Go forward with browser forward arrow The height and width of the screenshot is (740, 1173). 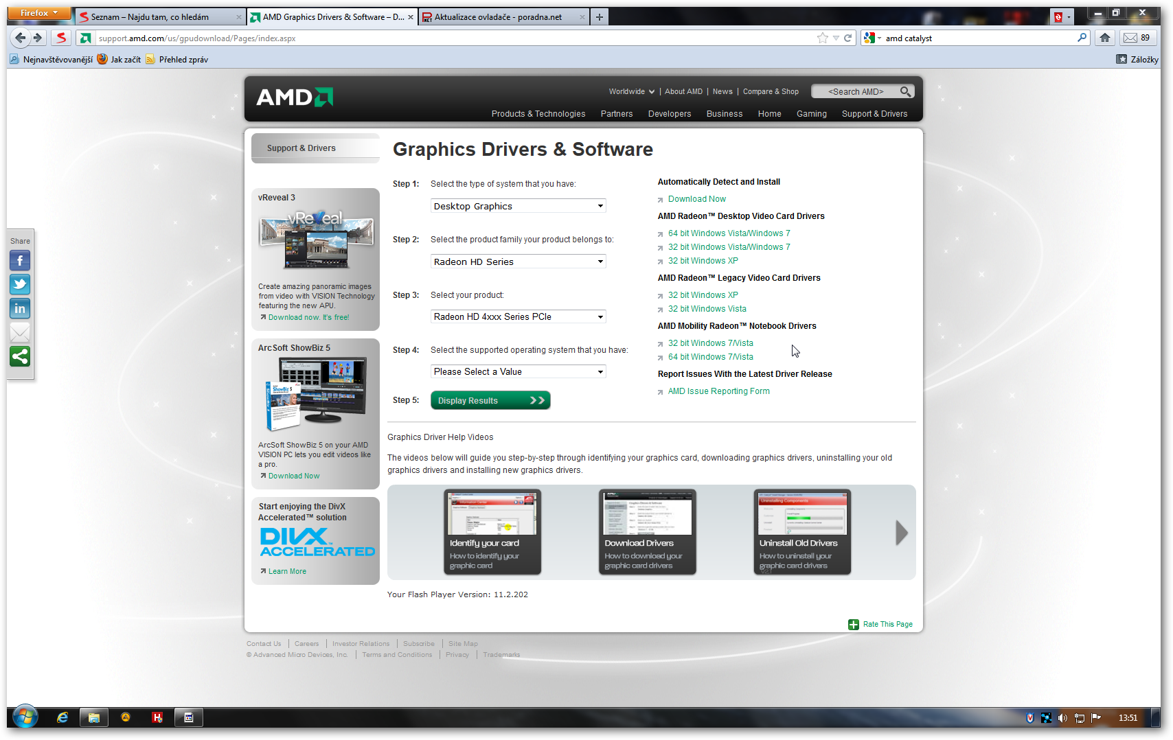click(x=38, y=38)
